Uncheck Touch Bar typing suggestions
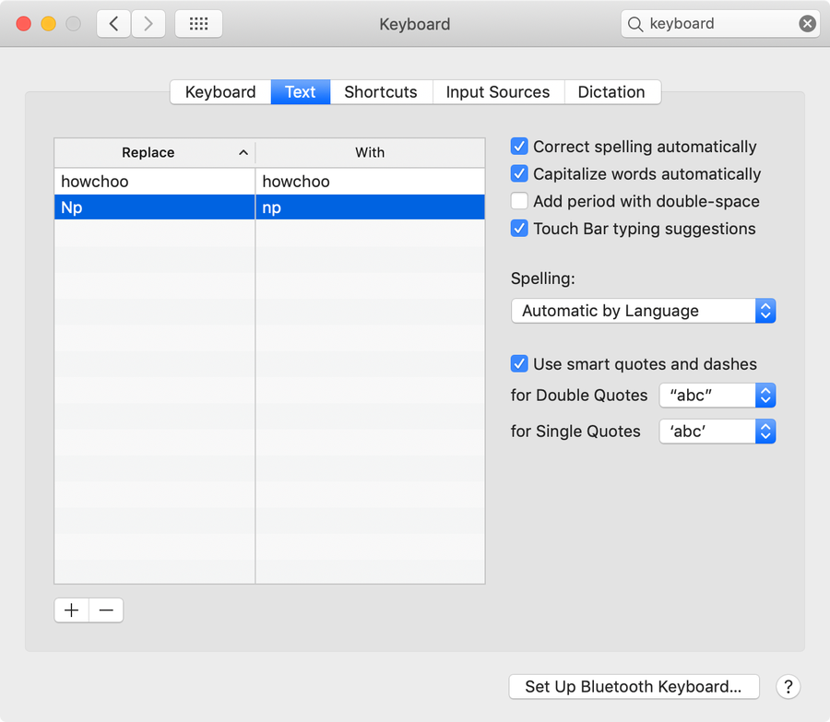Viewport: 830px width, 722px height. 520,229
